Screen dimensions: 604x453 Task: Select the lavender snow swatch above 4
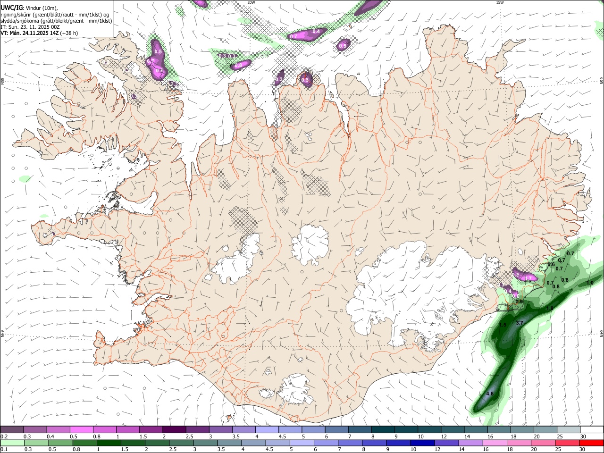pos(266,429)
